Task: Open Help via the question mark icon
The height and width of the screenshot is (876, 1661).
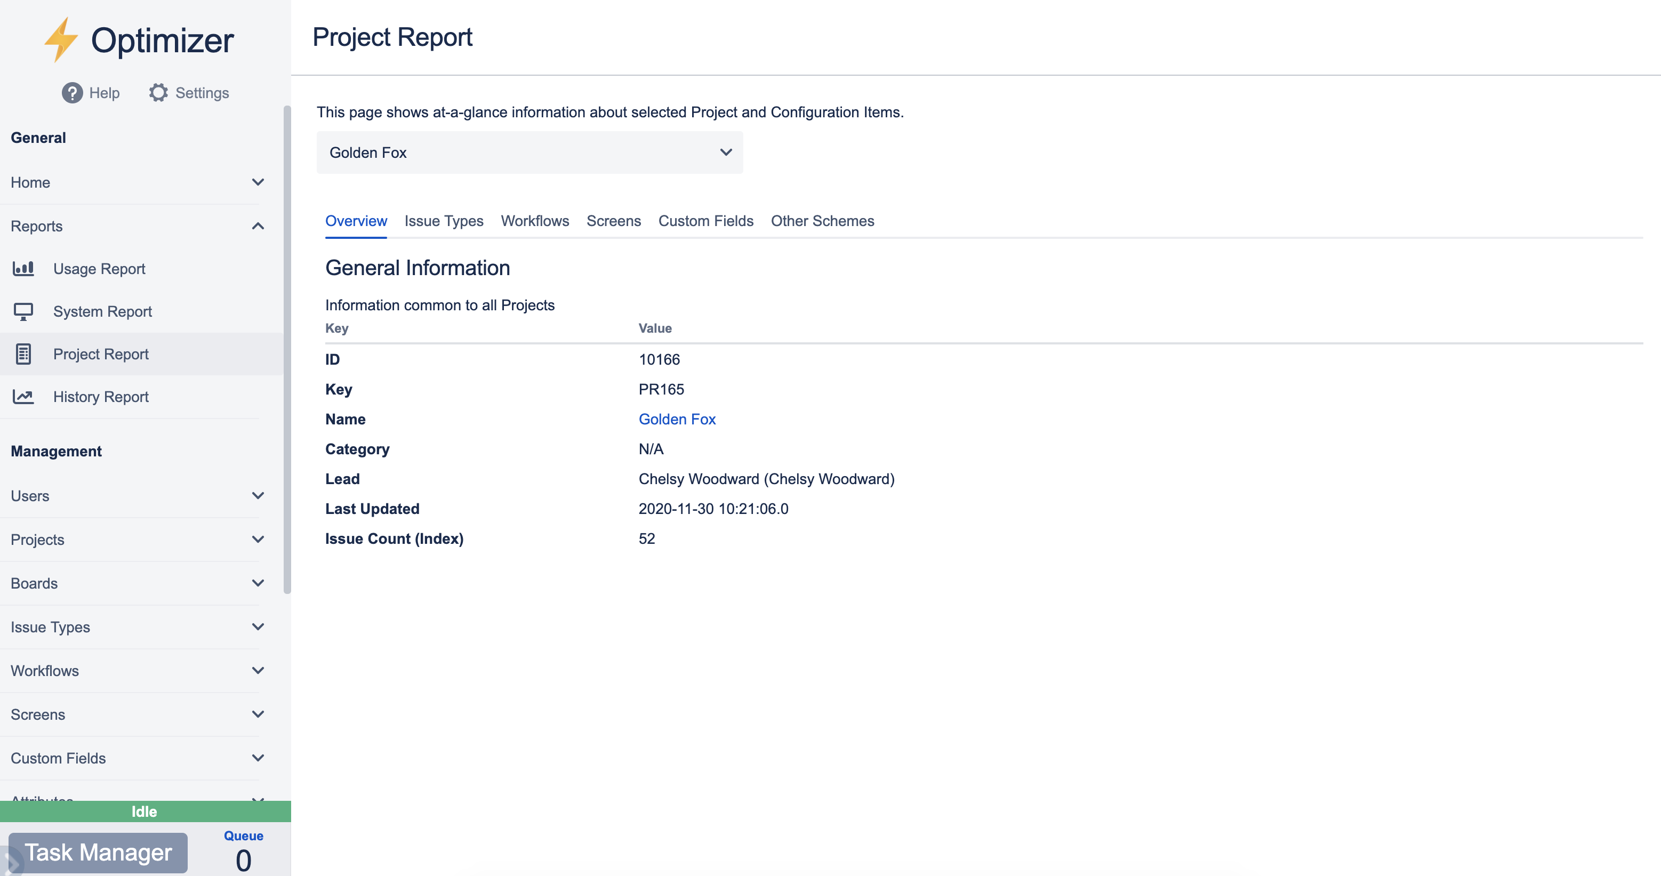Action: click(x=72, y=93)
